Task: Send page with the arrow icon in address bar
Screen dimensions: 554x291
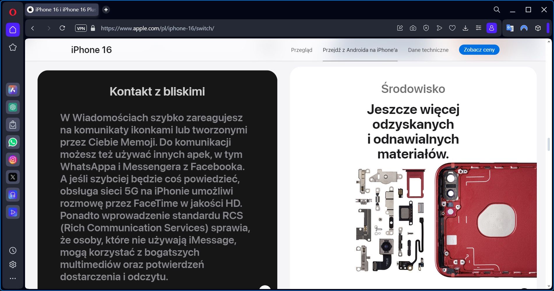Action: (x=439, y=28)
